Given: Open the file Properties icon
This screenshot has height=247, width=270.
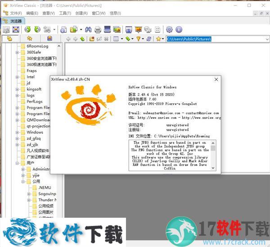Looking at the screenshot, I should coord(63,29).
